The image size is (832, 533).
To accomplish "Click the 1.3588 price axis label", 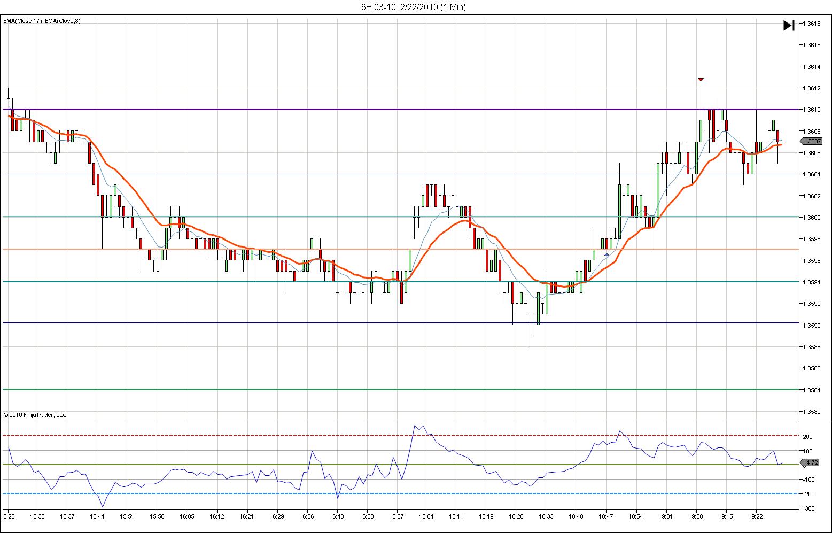I will tap(812, 347).
